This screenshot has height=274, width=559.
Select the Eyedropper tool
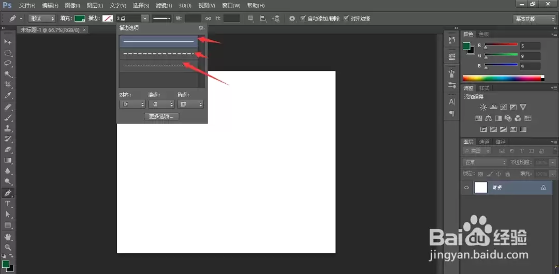point(7,96)
